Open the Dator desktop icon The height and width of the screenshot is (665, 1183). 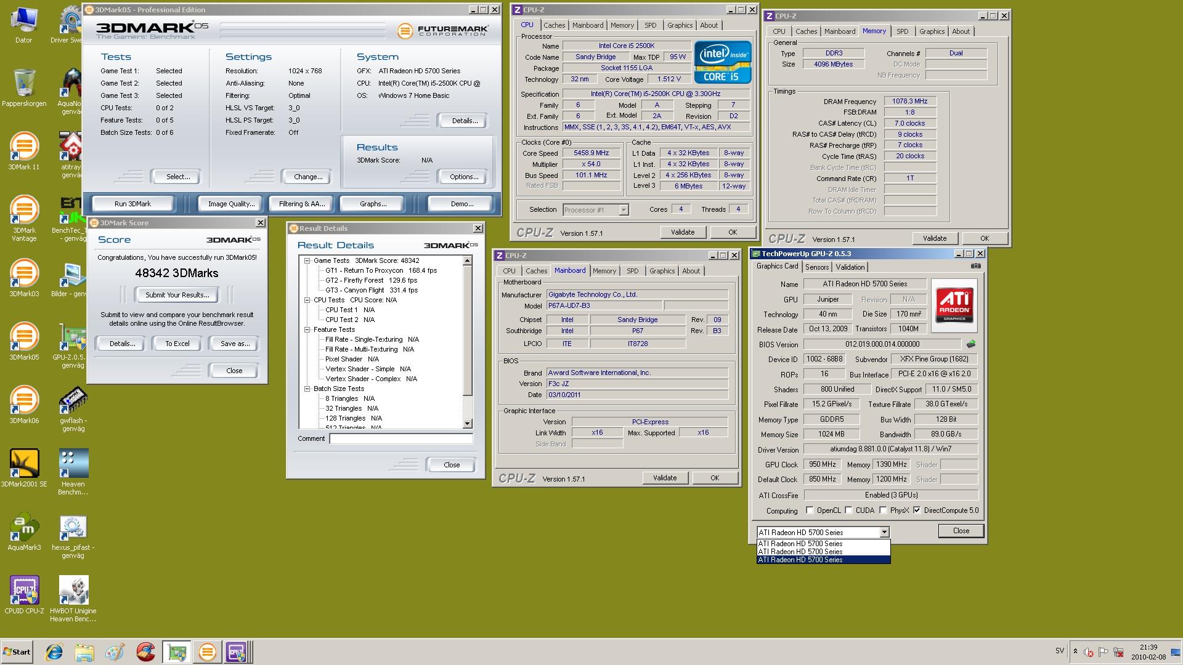point(23,25)
